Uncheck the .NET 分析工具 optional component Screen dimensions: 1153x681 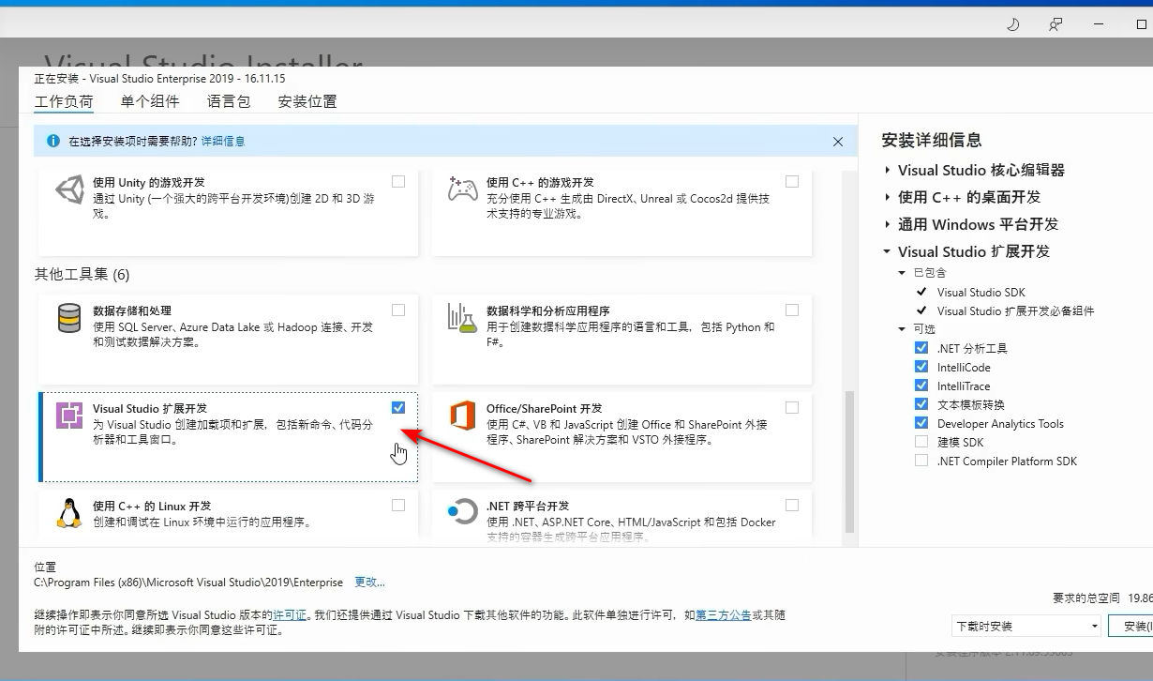[921, 348]
